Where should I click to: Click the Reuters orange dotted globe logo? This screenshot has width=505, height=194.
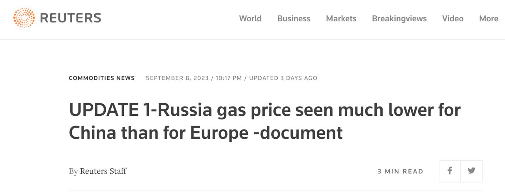pos(24,18)
